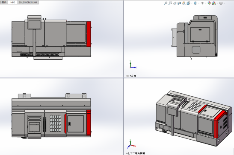Open Edit Appearance color sphere
234x155 pixels.
click(x=209, y=3)
